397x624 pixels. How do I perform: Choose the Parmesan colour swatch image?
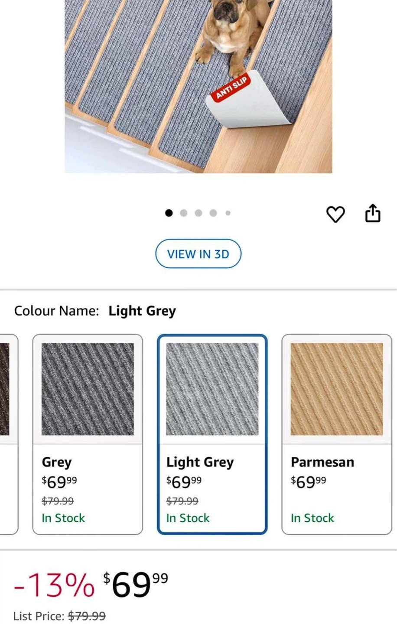click(337, 389)
